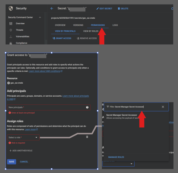Click the Vulnerabilities download icon
The width and height of the screenshot is (178, 173).
point(11,36)
